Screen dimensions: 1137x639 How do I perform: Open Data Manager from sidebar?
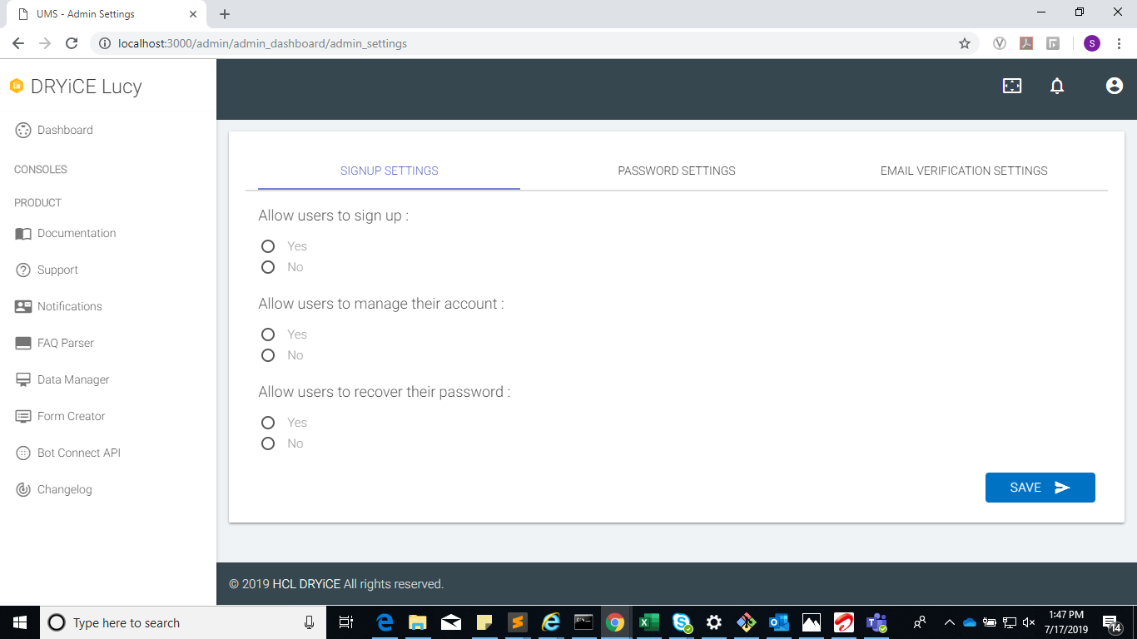point(62,379)
